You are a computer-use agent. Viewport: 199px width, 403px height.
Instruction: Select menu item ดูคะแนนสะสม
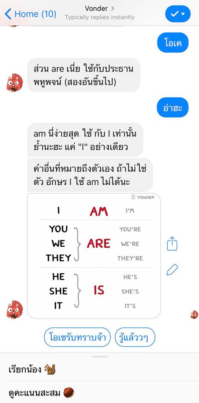click(x=99, y=393)
